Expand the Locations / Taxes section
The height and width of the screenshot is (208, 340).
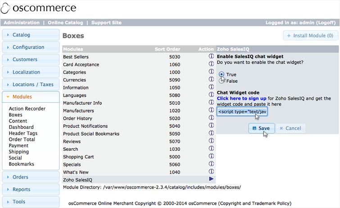(31, 84)
